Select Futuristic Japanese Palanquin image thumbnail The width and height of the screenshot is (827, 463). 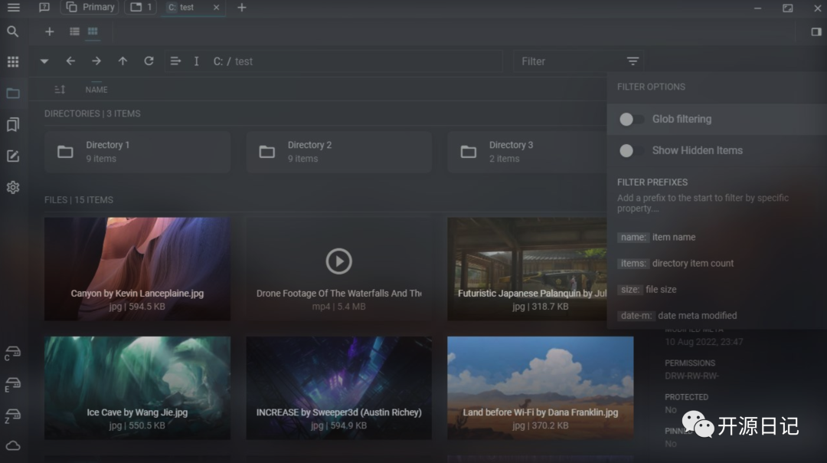pyautogui.click(x=528, y=269)
